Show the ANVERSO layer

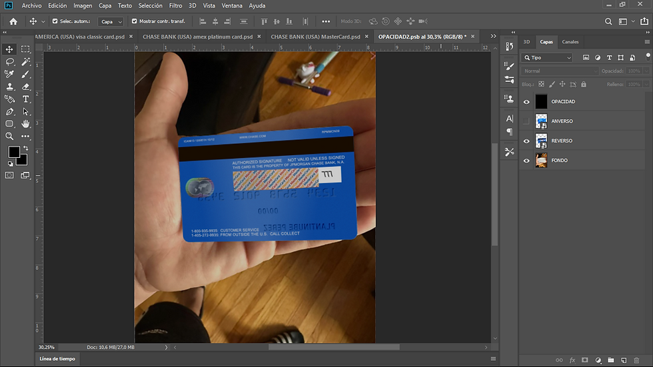point(526,121)
